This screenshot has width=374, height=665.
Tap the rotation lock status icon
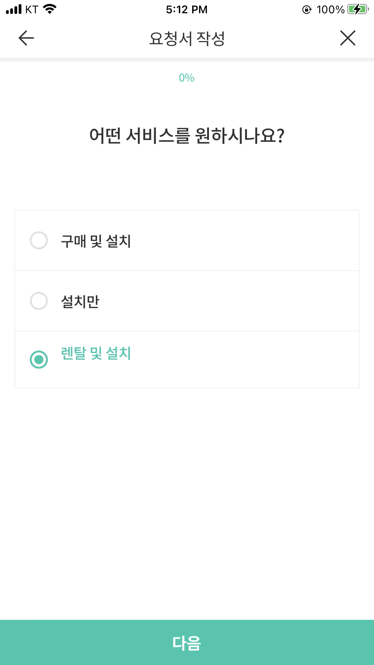coord(307,10)
